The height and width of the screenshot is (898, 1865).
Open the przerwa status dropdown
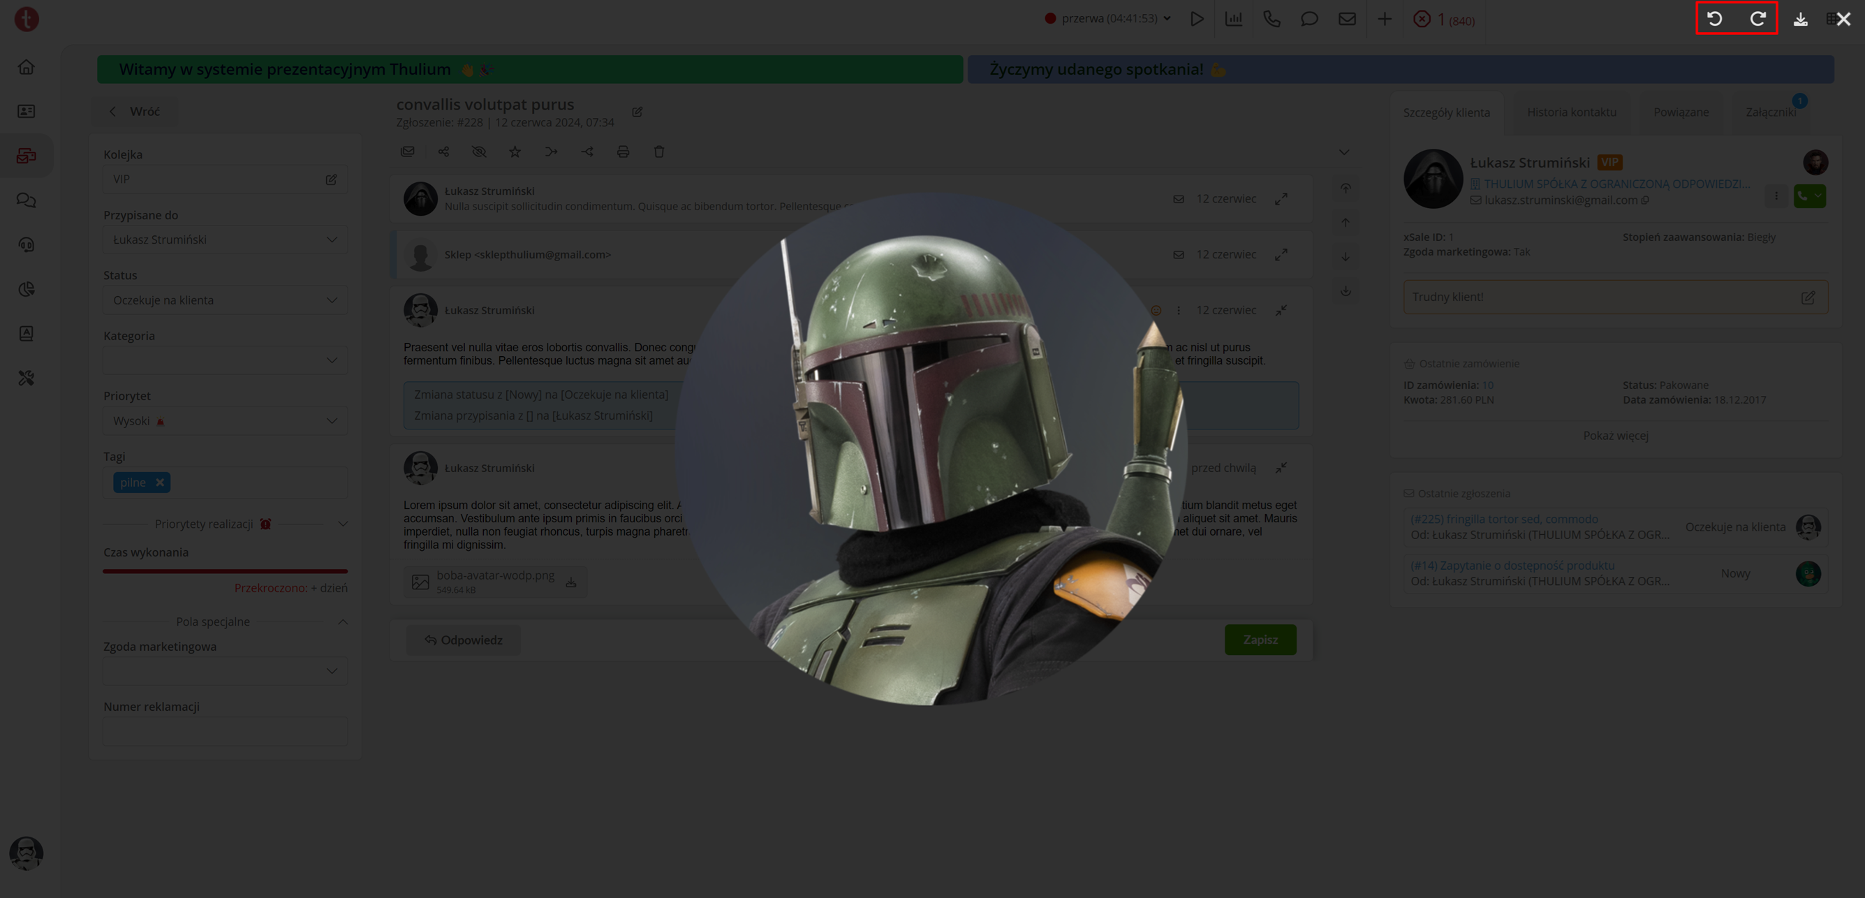[1107, 19]
